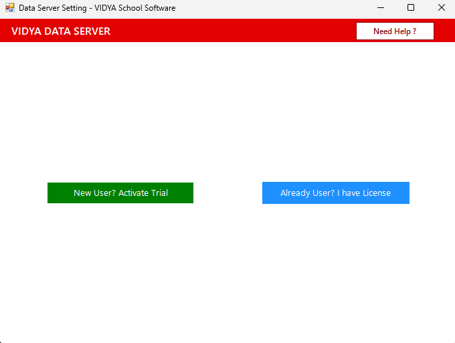Minimize the Data Server Setting window
This screenshot has height=343, width=455.
(x=380, y=8)
